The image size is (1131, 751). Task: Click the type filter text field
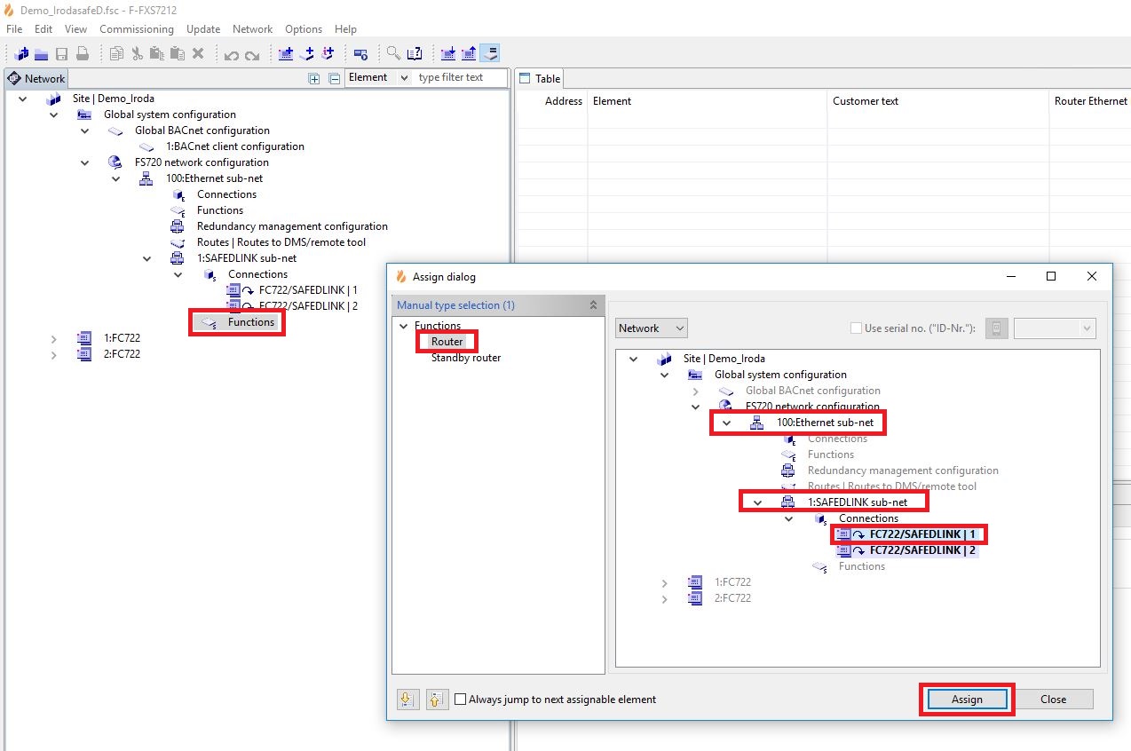point(460,78)
